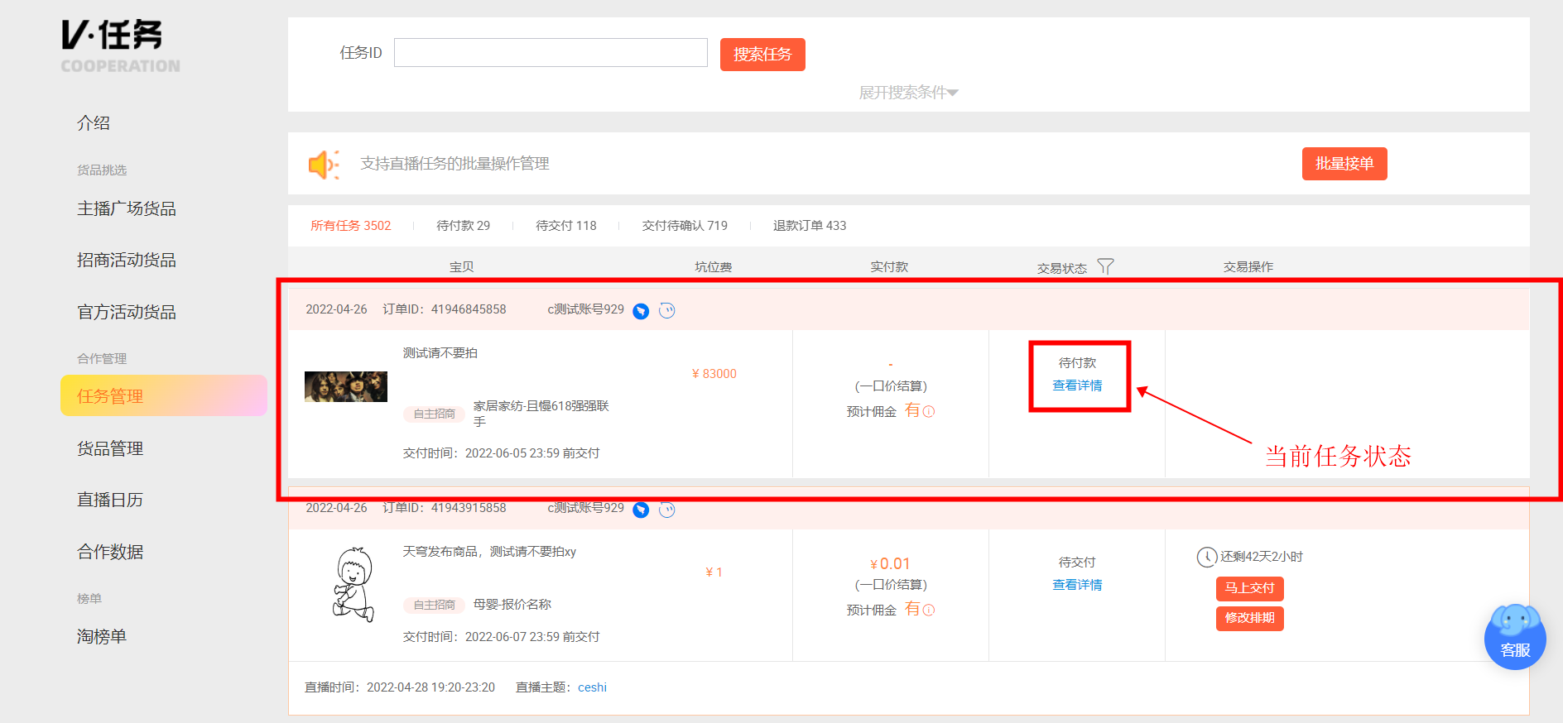Click the 还剩42天2小时 countdown text
The height and width of the screenshot is (723, 1563).
(1262, 557)
